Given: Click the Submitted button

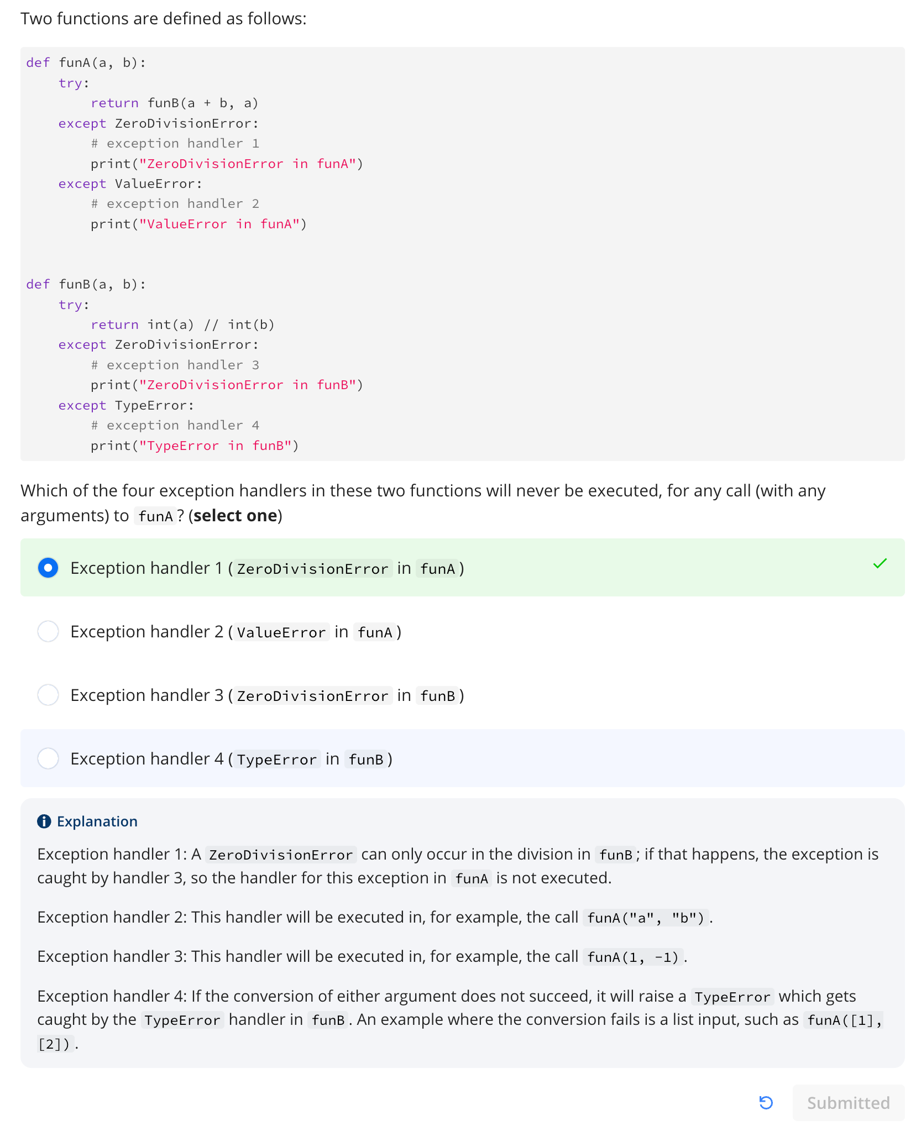Looking at the screenshot, I should pyautogui.click(x=848, y=1103).
